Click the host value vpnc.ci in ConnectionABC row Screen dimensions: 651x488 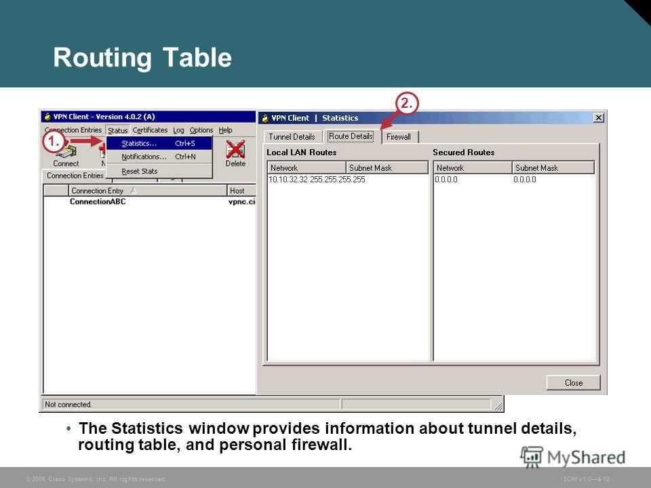241,202
